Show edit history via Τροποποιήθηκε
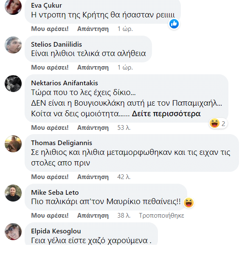 [161, 216]
